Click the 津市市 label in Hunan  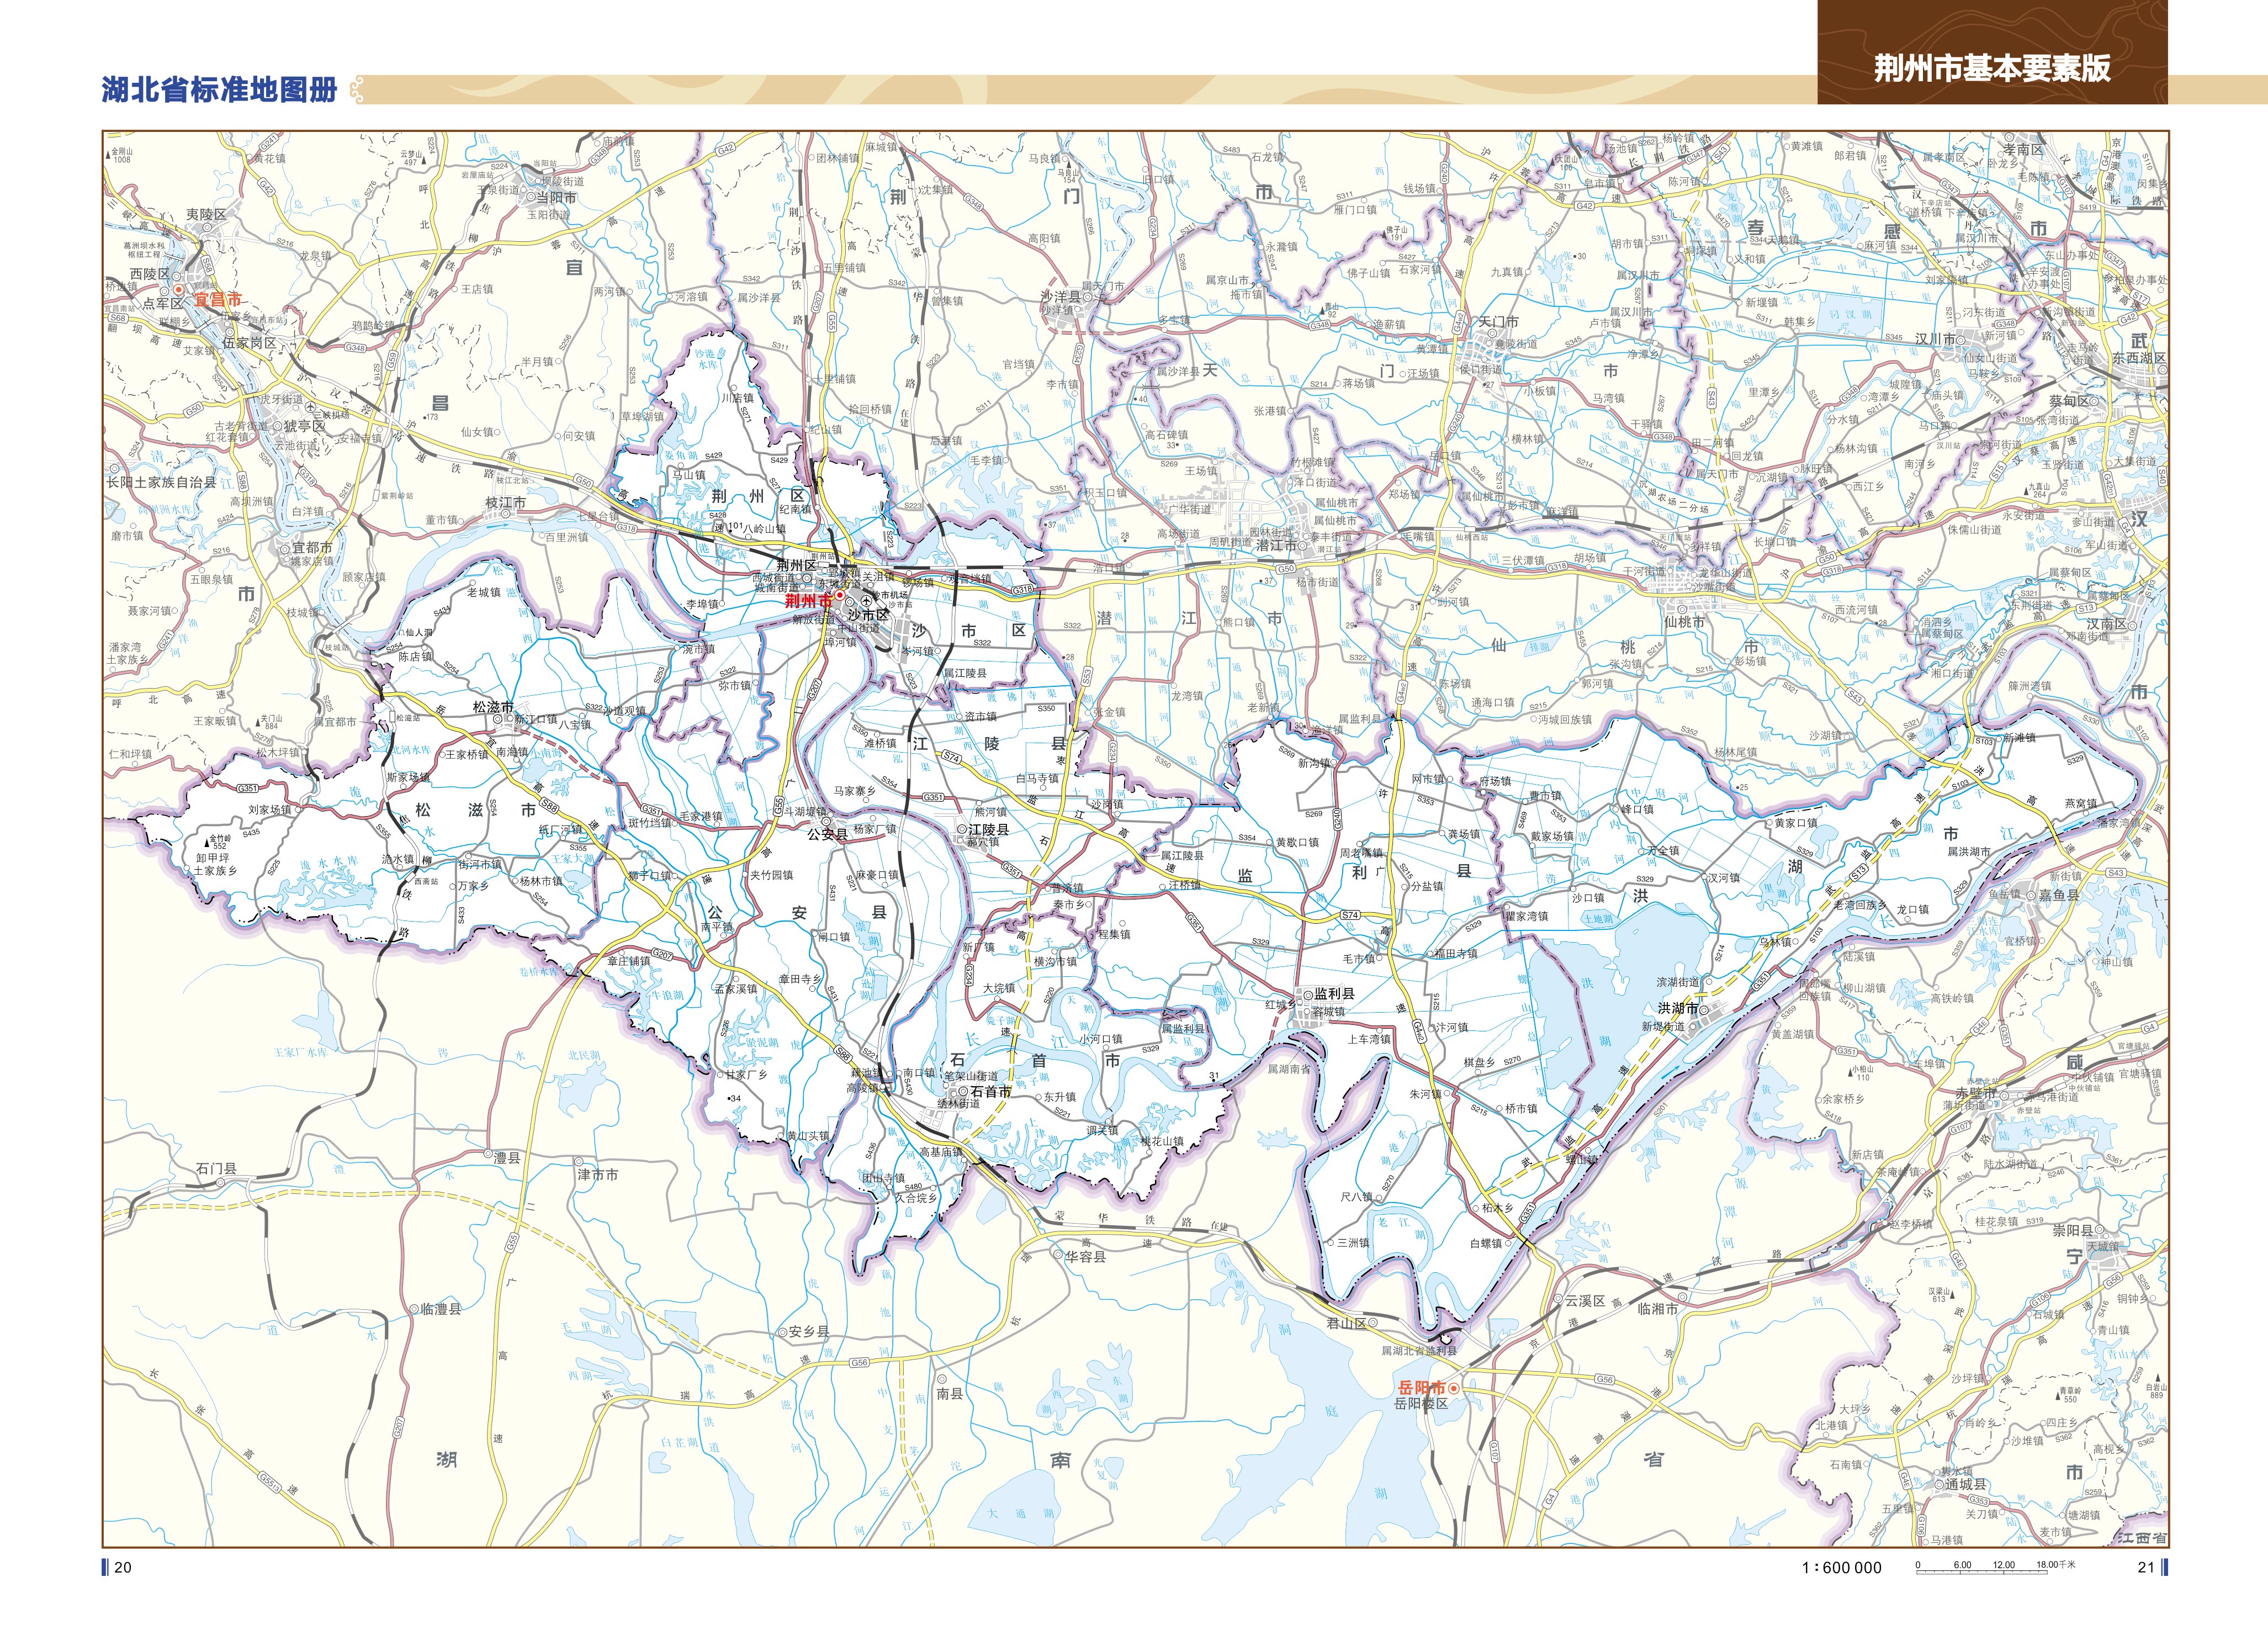597,1174
